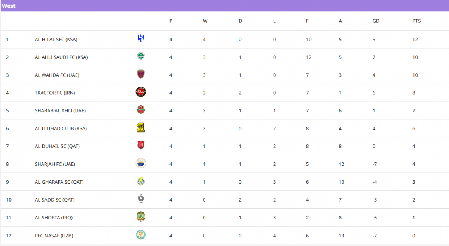This screenshot has height=246, width=449.
Task: Click the West conference header bar
Action: (x=224, y=6)
